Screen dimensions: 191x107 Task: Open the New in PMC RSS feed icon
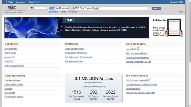138,49
